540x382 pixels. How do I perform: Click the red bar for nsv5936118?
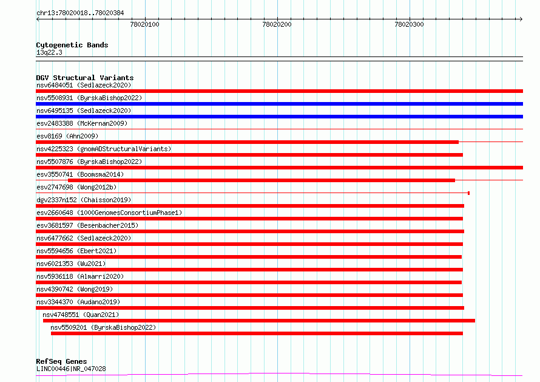tap(249, 282)
